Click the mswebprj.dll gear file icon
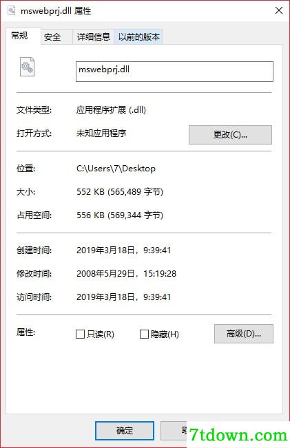The image size is (290, 448). [27, 67]
